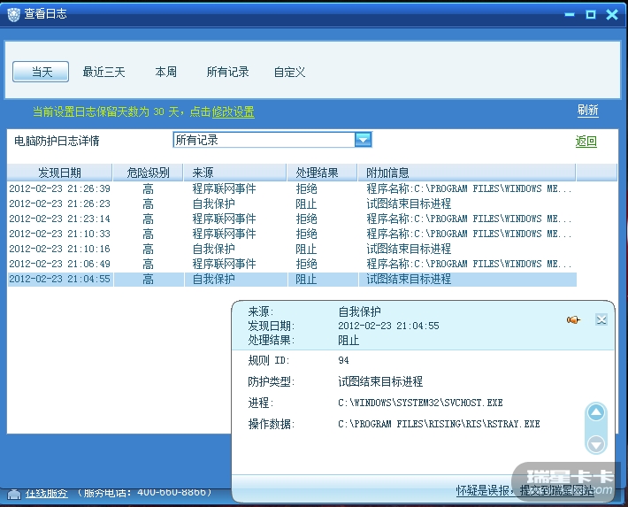
Task: Select the log row dated 21:23:14
Action: pyautogui.click(x=292, y=219)
